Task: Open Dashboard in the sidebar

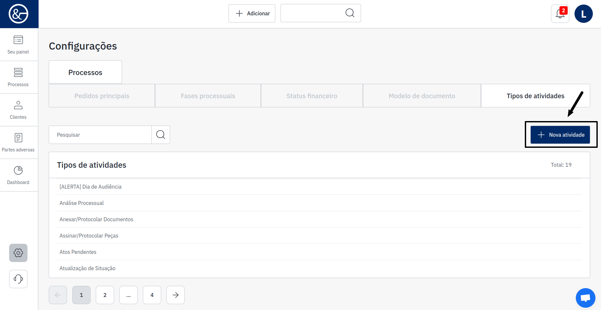Action: (x=18, y=175)
